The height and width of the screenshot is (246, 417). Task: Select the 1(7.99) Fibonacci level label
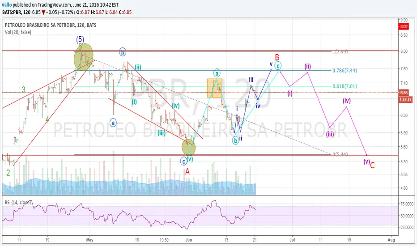coord(340,51)
